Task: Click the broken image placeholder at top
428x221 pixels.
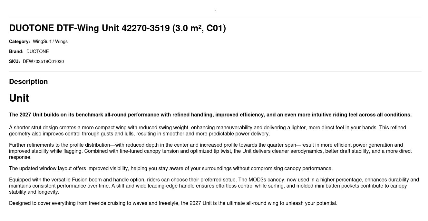Action: coord(215,10)
